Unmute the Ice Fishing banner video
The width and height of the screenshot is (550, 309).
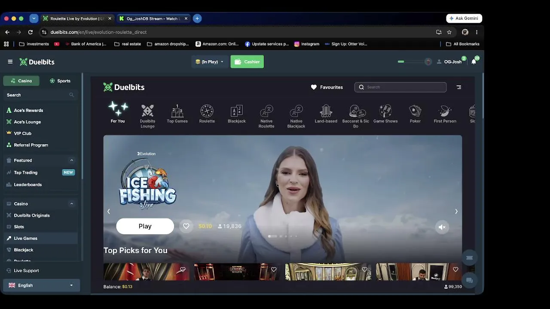(442, 227)
